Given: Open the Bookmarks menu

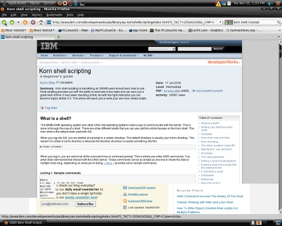Looking at the screenshot, I should click(54, 15).
